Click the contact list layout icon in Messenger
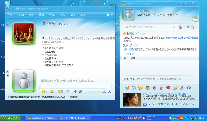207x121 pixels. [188, 27]
